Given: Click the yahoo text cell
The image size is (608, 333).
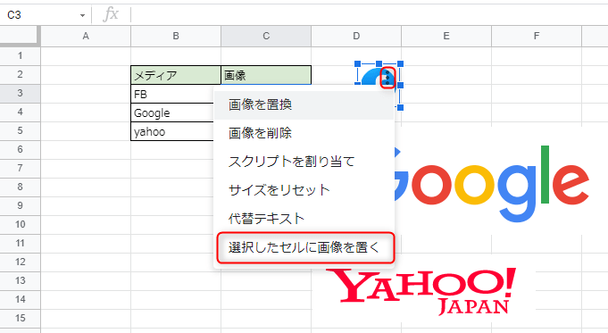Looking at the screenshot, I should (x=172, y=131).
